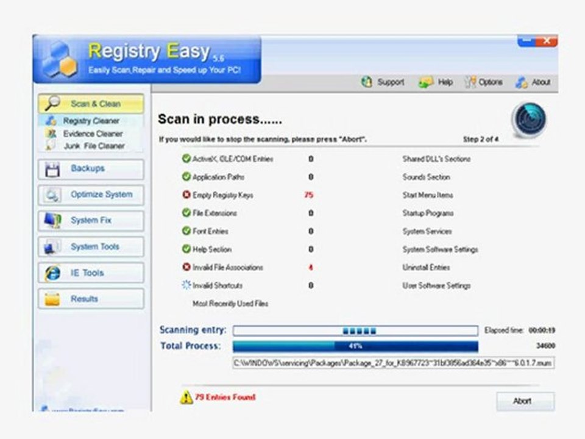Open the Options link
Image resolution: width=585 pixels, height=439 pixels.
(490, 82)
